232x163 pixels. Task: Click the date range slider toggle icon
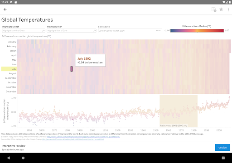pyautogui.click(x=158, y=31)
